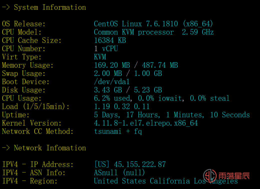Click the Memory Usage 169.20 MB value
The width and height of the screenshot is (260, 189).
pos(112,65)
